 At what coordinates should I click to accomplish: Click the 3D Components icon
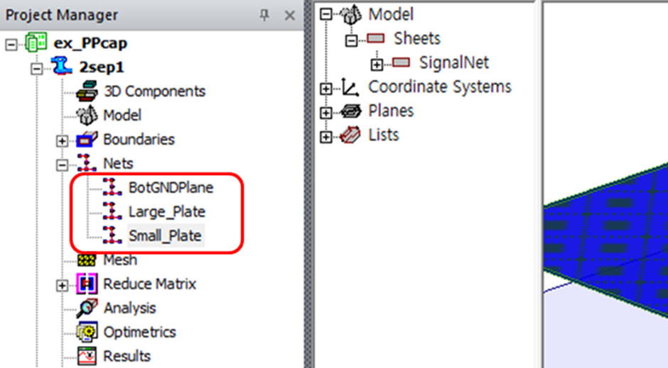pos(90,91)
